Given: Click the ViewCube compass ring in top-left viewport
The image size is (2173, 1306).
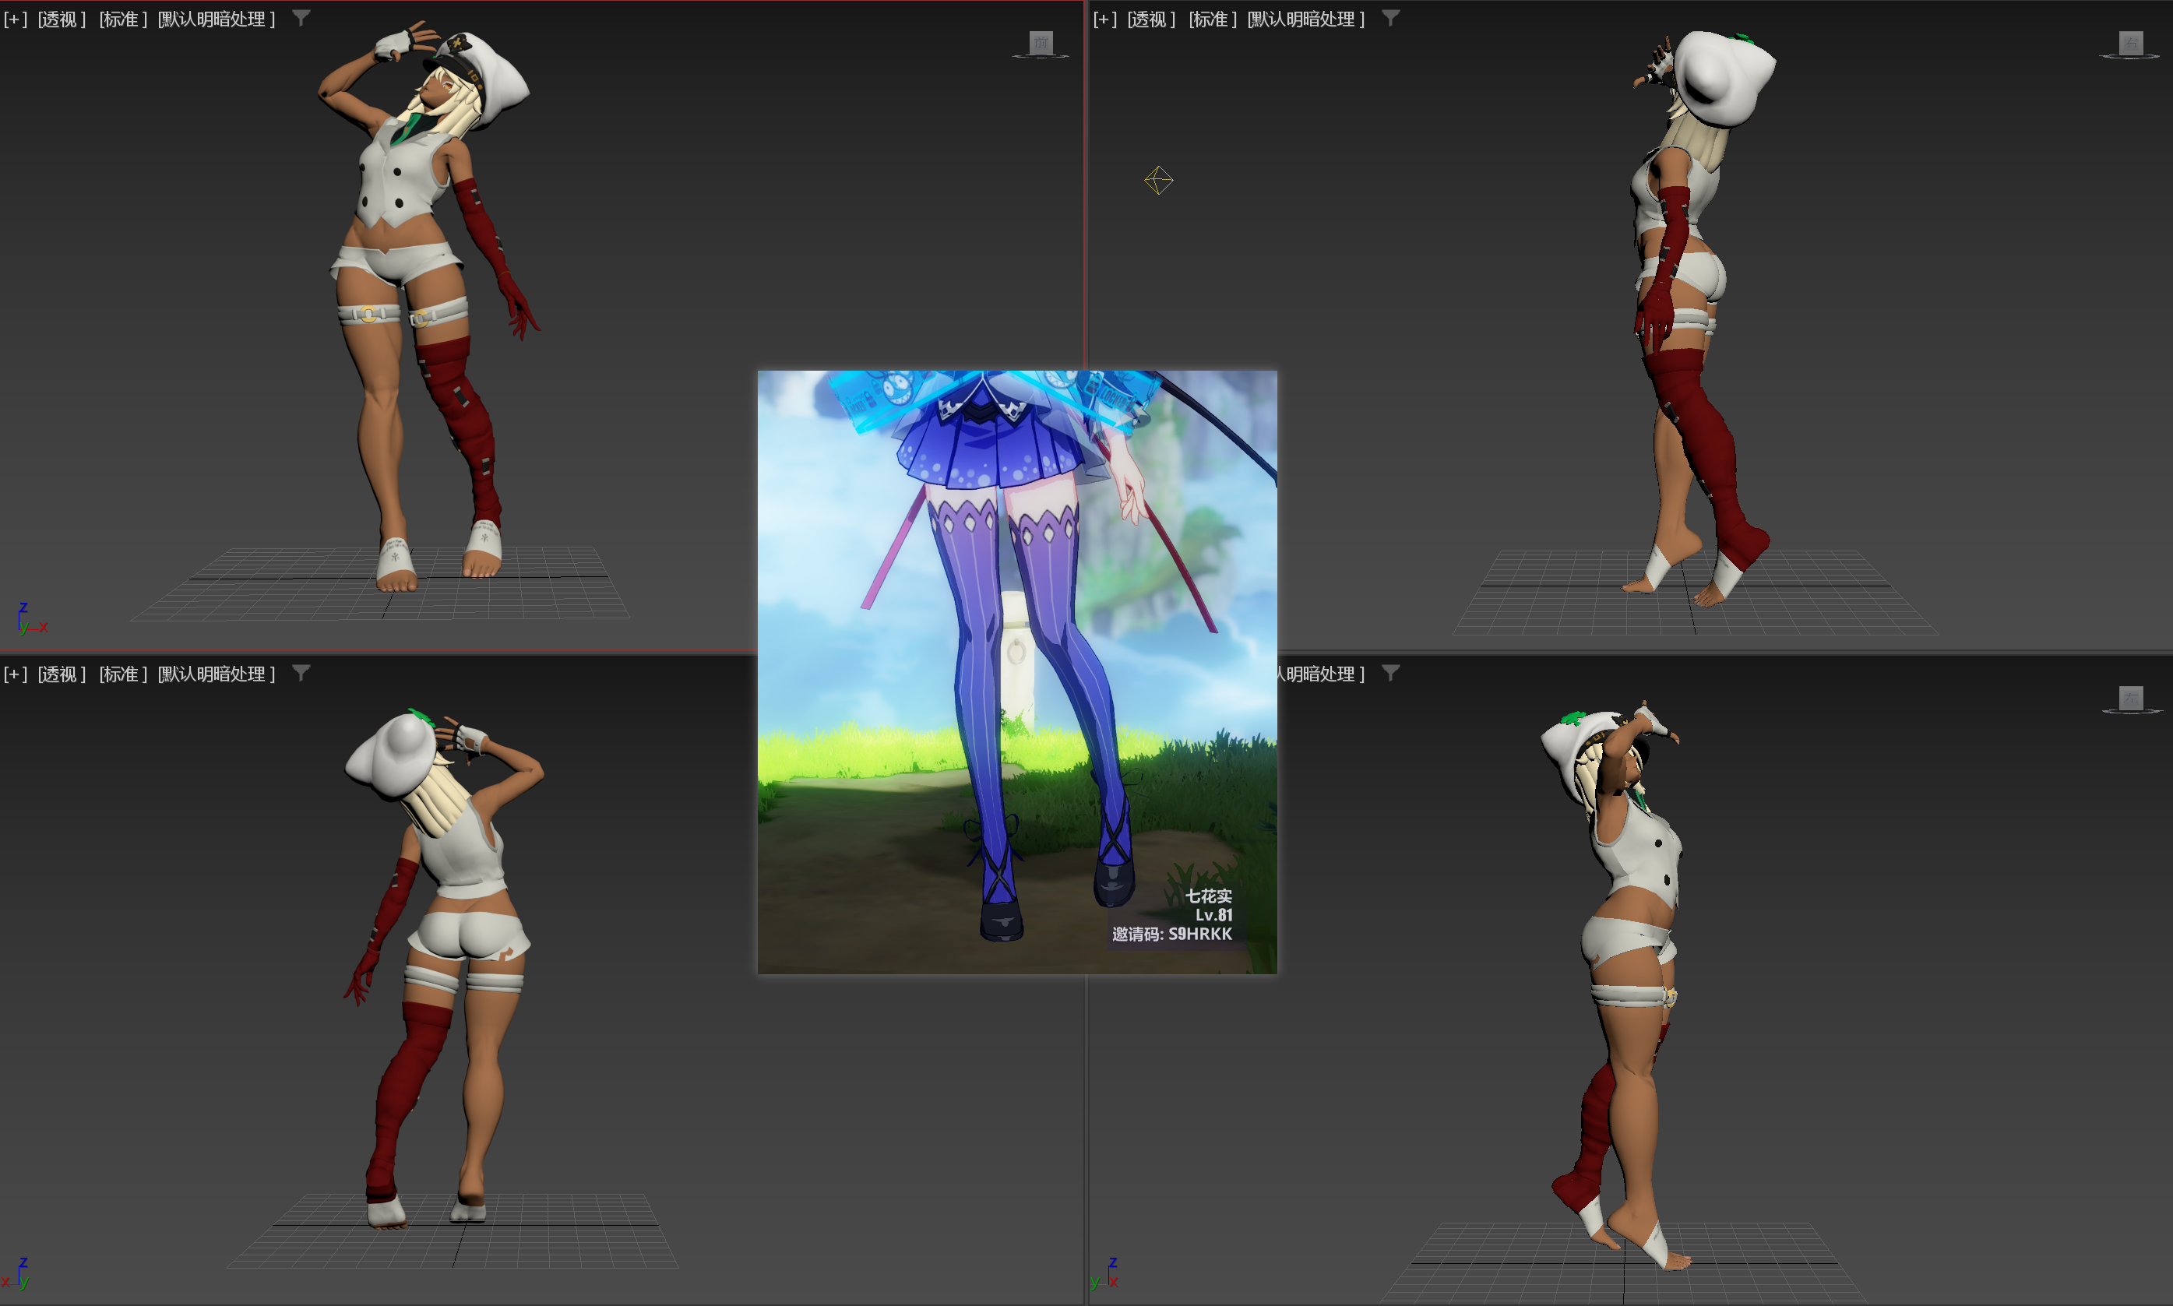Looking at the screenshot, I should (1041, 56).
